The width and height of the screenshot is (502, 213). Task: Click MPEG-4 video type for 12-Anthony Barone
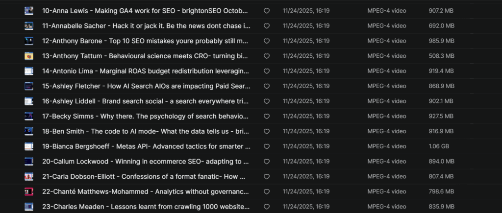387,41
